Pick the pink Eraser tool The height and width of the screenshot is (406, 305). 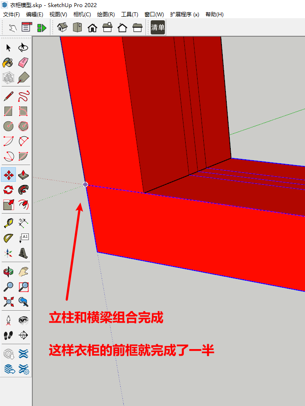(23, 63)
